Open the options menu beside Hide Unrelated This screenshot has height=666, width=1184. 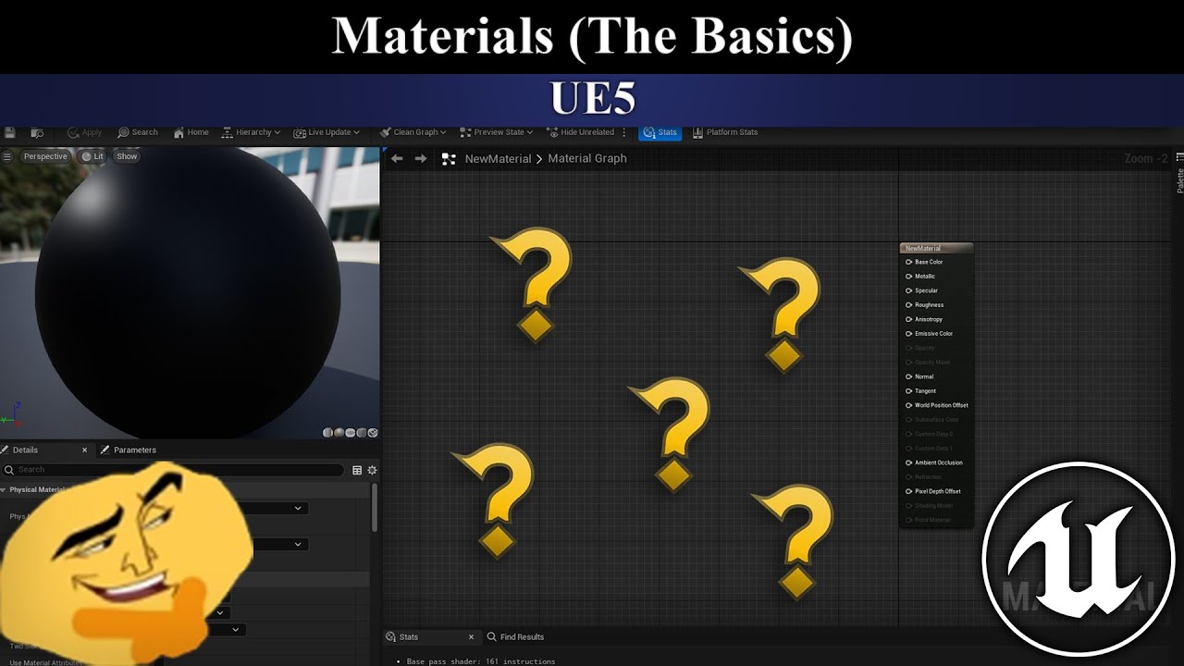point(624,132)
